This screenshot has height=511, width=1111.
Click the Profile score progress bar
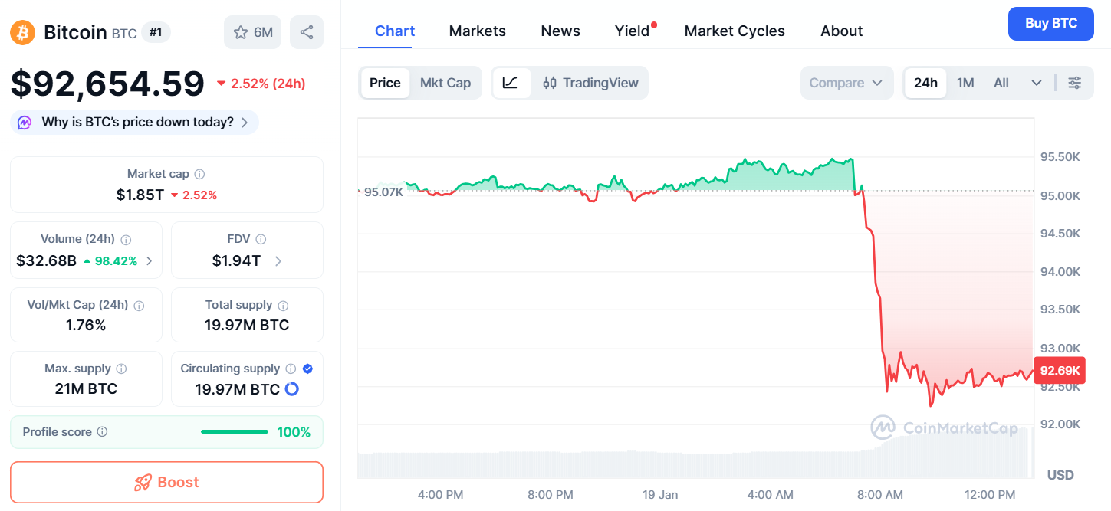click(x=234, y=432)
